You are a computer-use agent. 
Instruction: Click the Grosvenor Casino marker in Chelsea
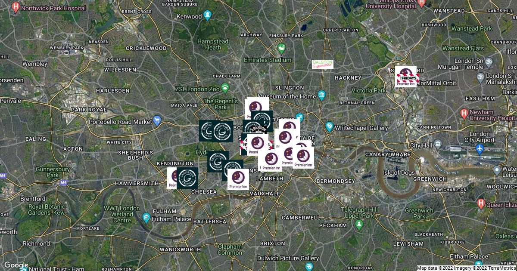[187, 178]
